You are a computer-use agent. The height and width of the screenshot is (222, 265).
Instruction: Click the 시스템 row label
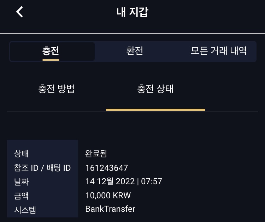click(25, 209)
